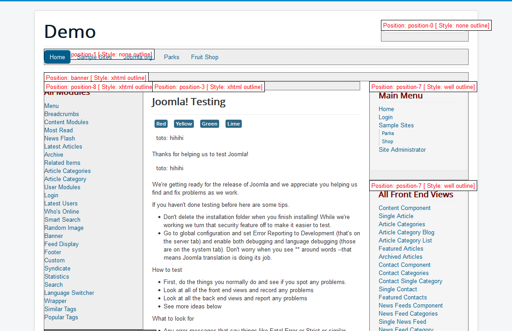This screenshot has width=512, height=331.
Task: Open Single News Feed link
Action: [402, 322]
